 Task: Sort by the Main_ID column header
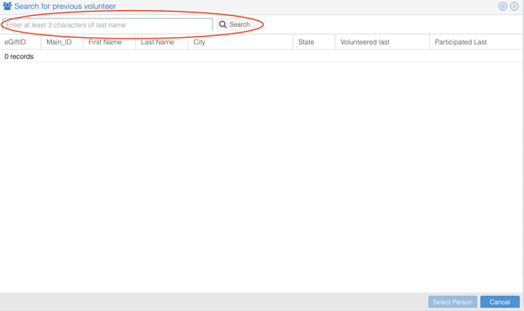point(62,42)
